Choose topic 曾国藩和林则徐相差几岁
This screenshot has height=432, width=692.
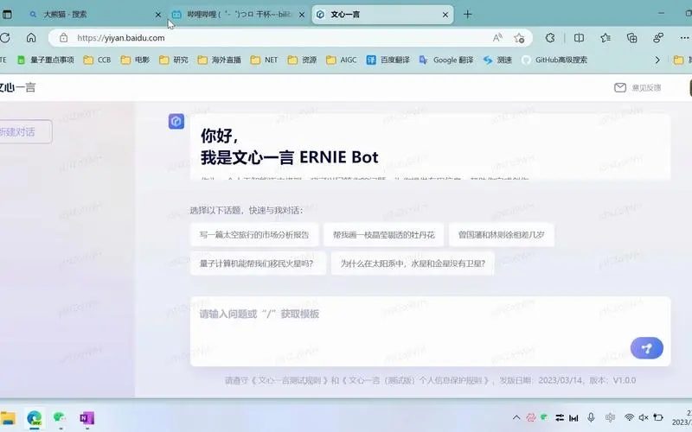coord(502,235)
